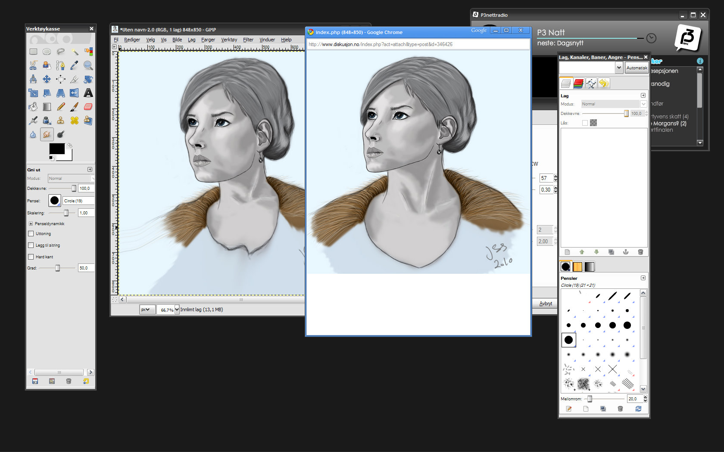Select the Airbrush tool
The image size is (724, 452).
33,121
